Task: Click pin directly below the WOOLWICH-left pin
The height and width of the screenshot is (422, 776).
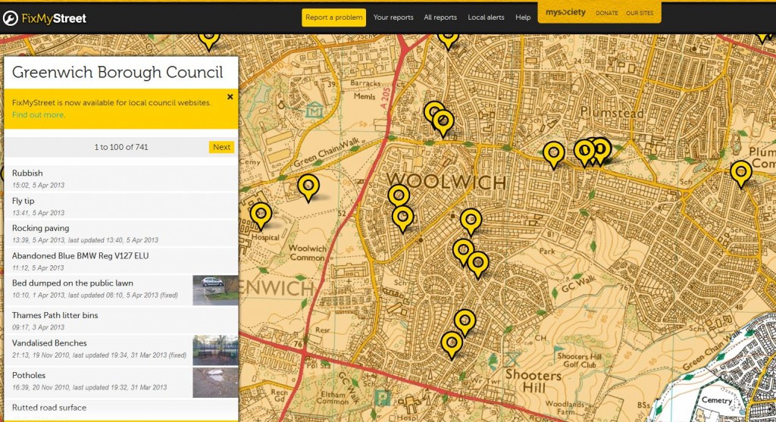Action: (403, 219)
